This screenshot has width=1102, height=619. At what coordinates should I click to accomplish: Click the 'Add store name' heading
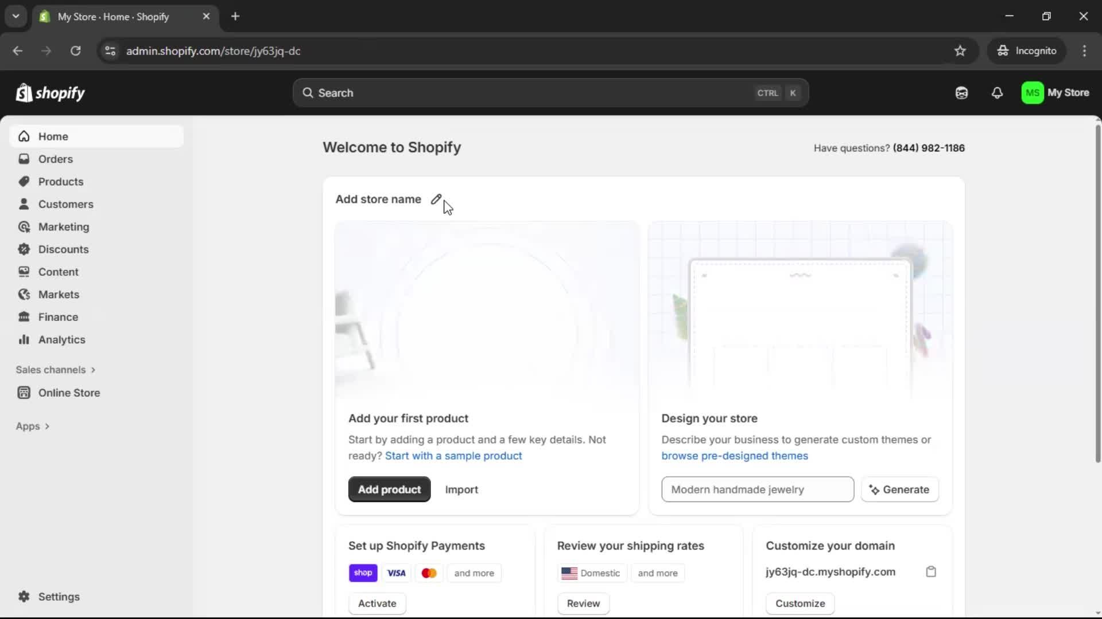[378, 199]
